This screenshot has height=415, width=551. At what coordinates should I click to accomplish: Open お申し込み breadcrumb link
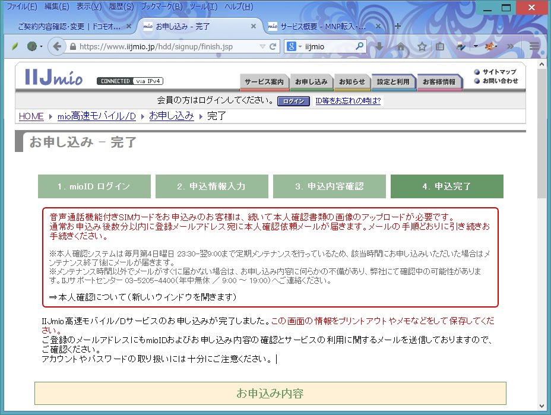[x=172, y=116]
